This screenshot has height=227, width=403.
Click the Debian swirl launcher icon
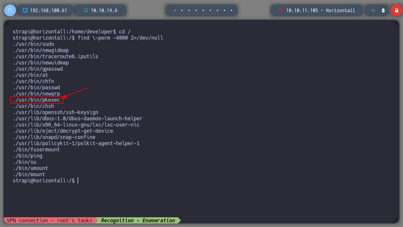coord(10,10)
